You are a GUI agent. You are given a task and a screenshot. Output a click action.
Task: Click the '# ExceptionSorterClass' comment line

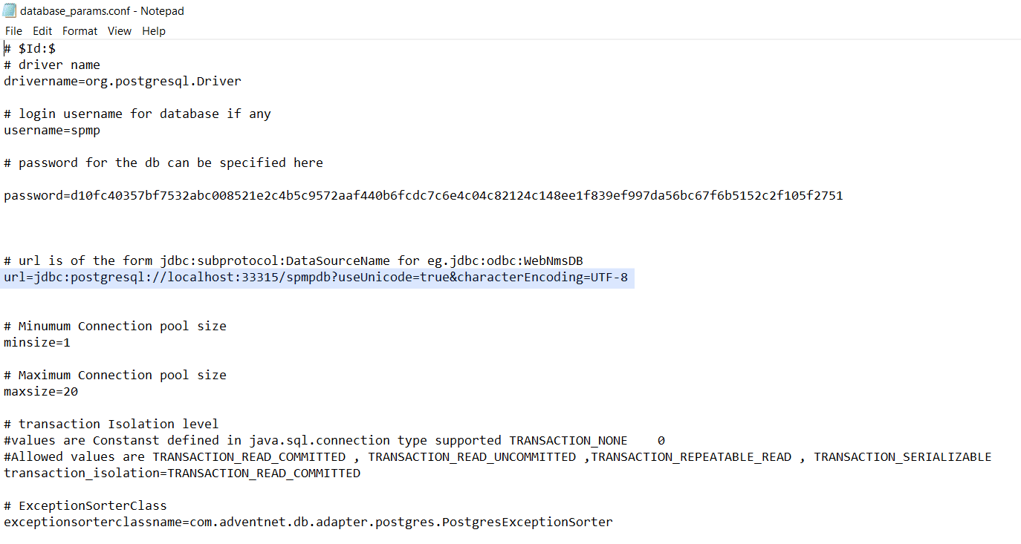click(85, 506)
